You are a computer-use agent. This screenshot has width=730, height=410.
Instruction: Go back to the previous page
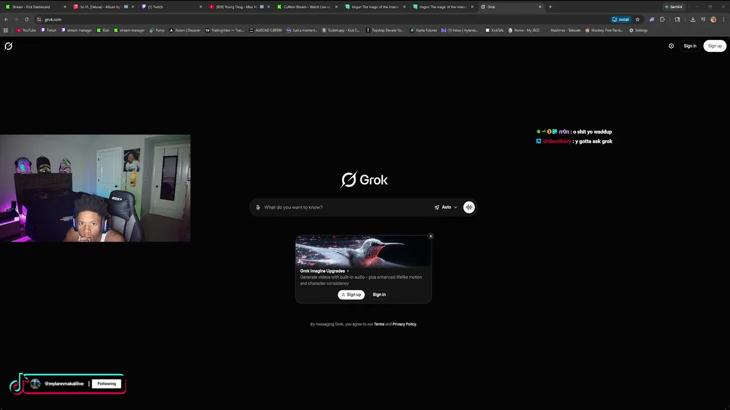pyautogui.click(x=6, y=19)
